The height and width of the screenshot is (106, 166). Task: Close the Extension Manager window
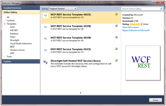(160, 2)
